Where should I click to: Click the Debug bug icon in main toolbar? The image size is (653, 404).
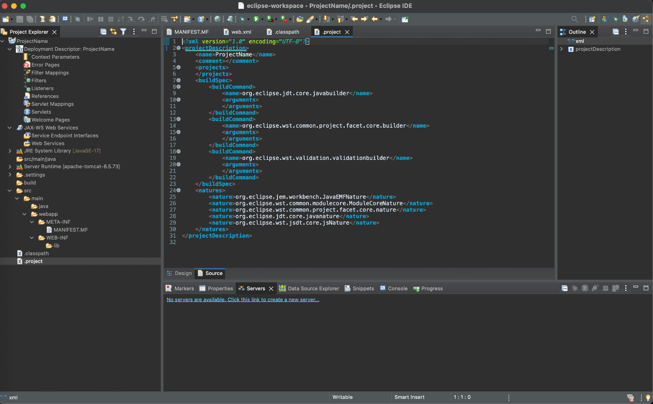(x=243, y=19)
